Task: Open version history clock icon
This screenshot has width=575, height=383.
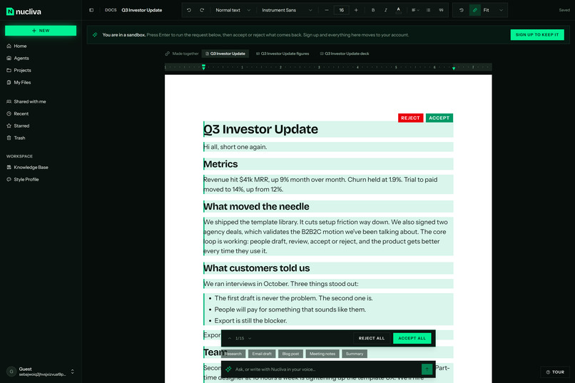Action: [x=462, y=10]
